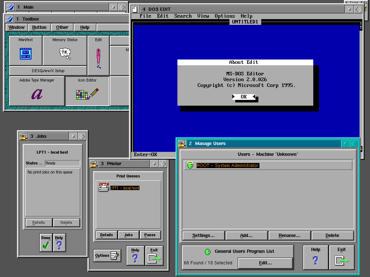Open Settings... for the selected user
This screenshot has height=277, width=370.
pos(203,235)
